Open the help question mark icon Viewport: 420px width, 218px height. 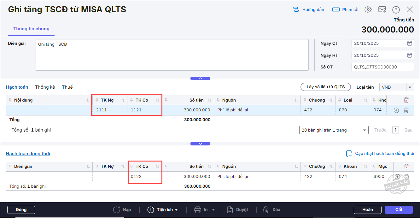[396, 10]
